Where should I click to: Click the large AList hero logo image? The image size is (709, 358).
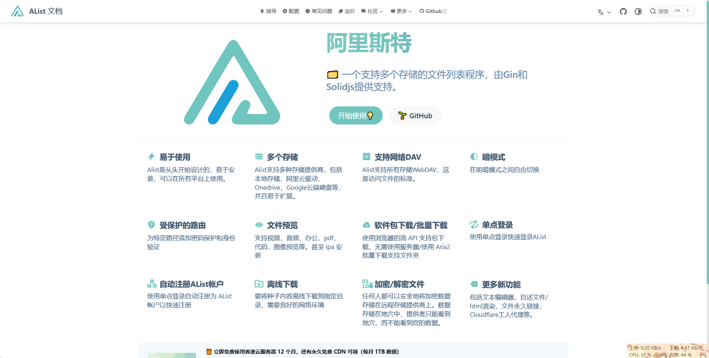[x=232, y=82]
